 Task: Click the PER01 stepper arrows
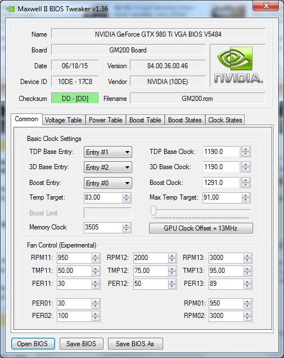tap(96, 304)
